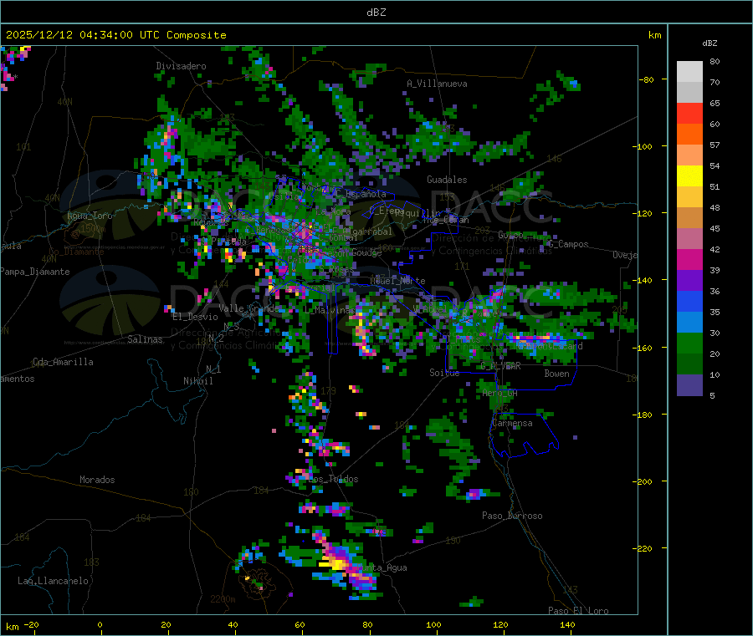Click the Rte 179 road number label

[328, 391]
